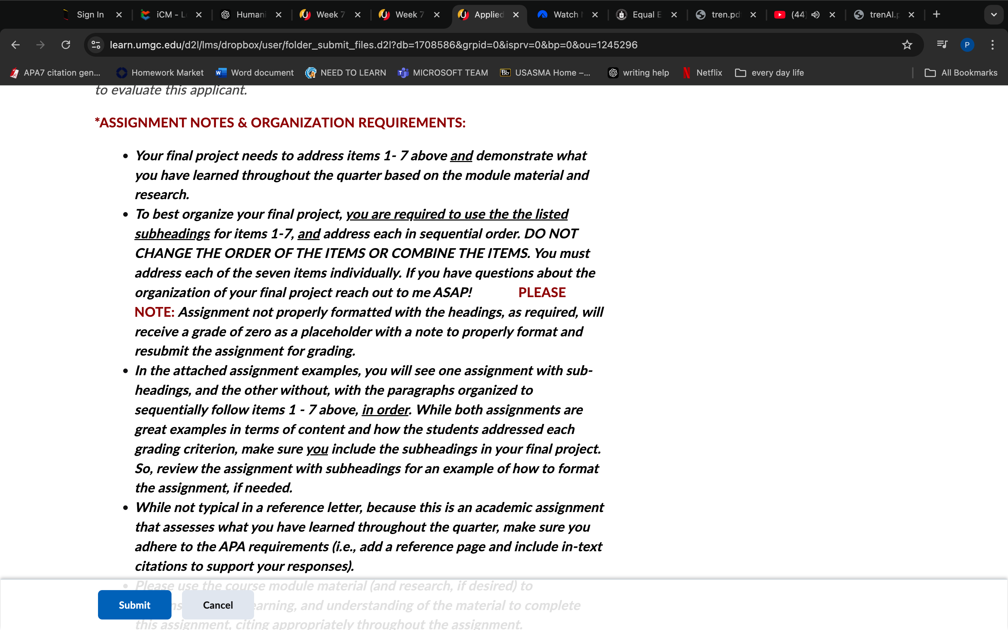Bookmark this page with the star icon
This screenshot has width=1008, height=630.
[x=907, y=45]
